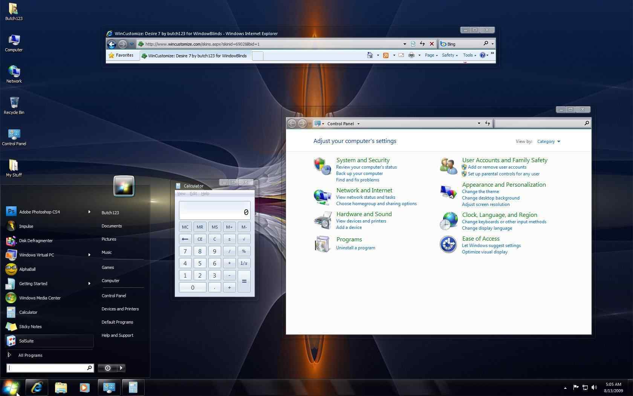Click the Network desktop icon

[x=14, y=74]
